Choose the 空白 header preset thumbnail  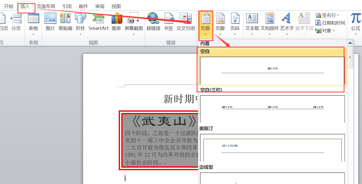tap(272, 70)
